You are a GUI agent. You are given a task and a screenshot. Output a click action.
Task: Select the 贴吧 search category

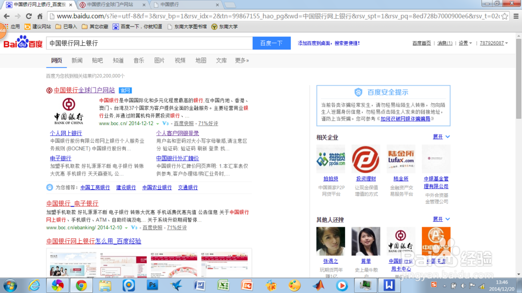(x=97, y=60)
